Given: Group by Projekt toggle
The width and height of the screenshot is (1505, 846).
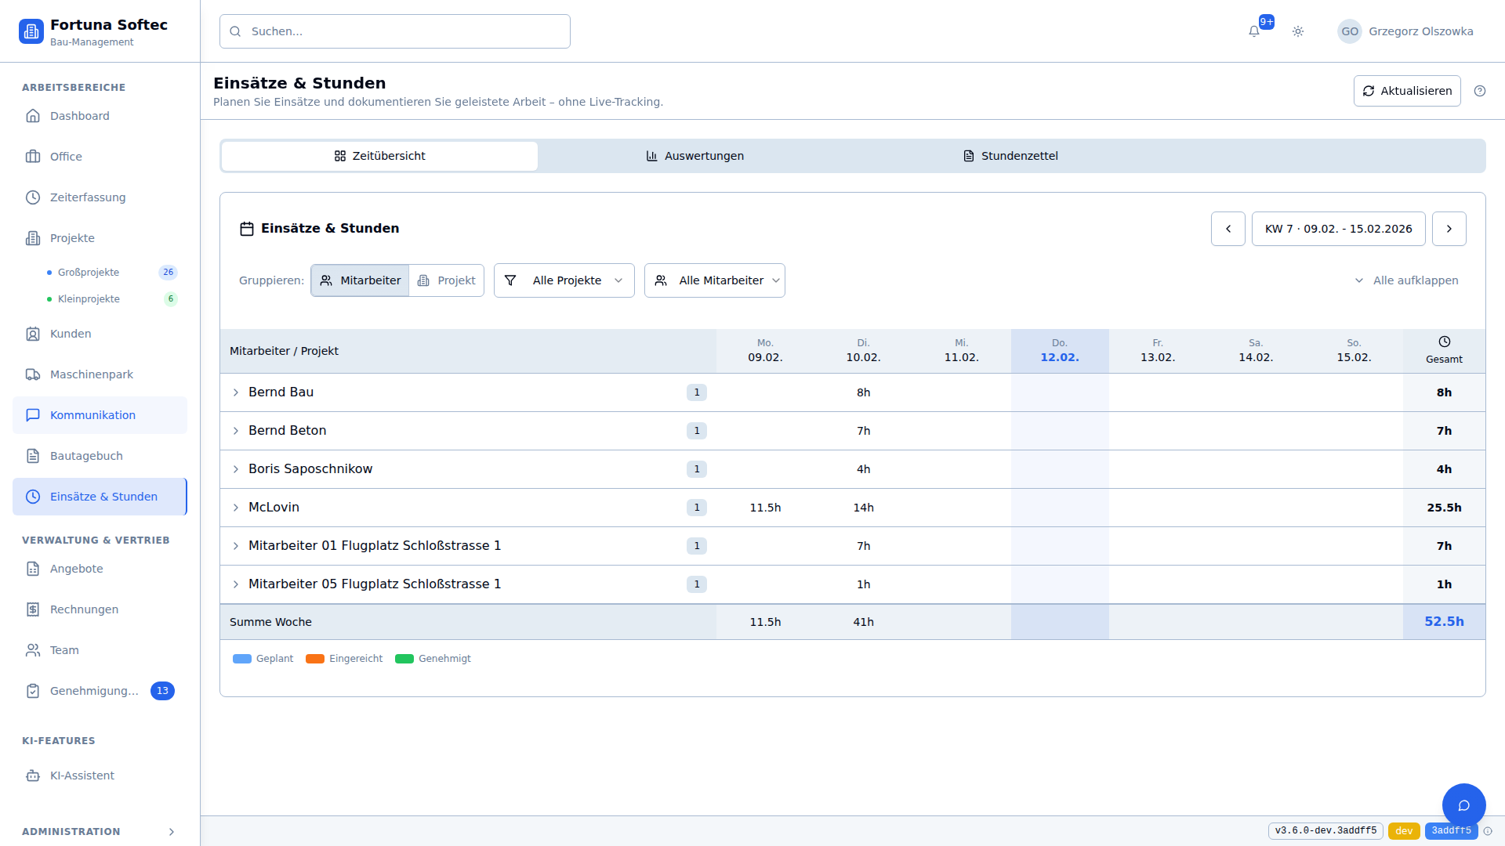Looking at the screenshot, I should 447,280.
